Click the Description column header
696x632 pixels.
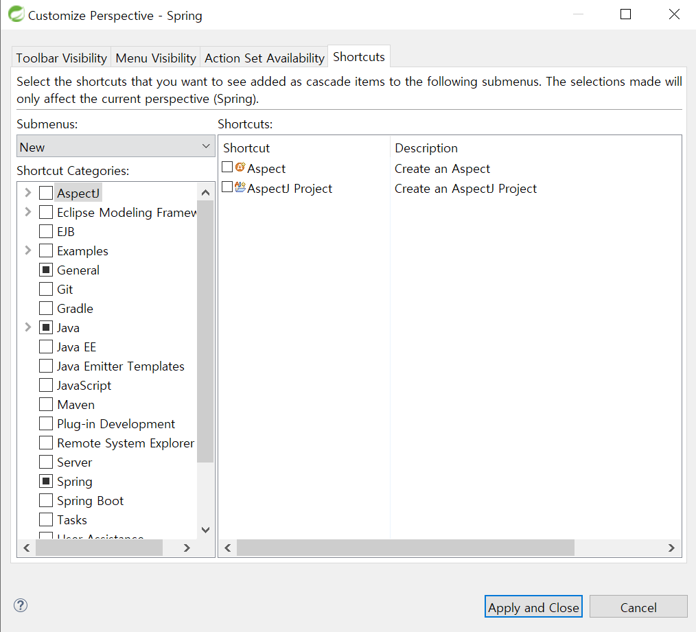[x=536, y=148]
